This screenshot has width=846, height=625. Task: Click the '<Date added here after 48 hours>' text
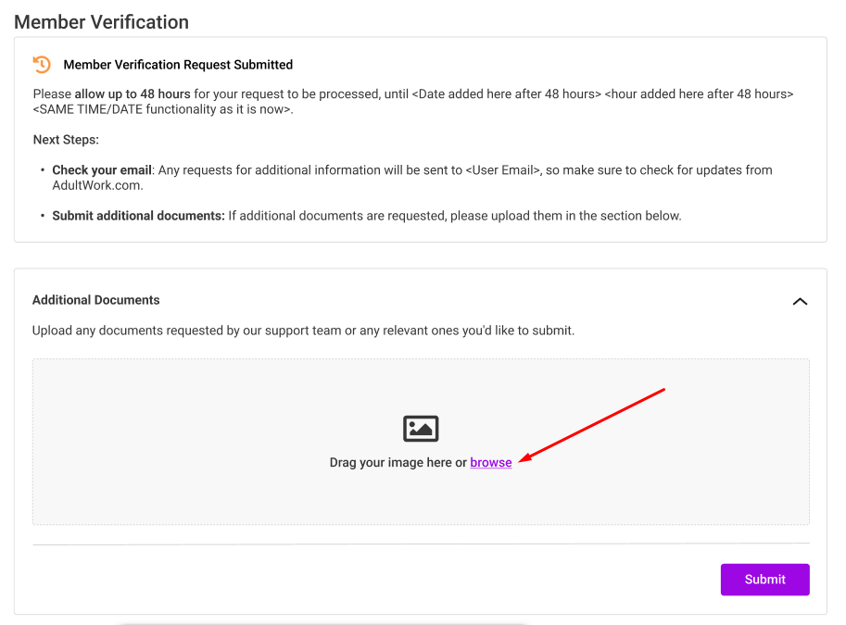(506, 94)
